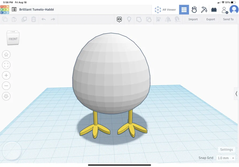Expand the collapsed shapes side panel
The width and height of the screenshot is (239, 167).
[x=236, y=94]
